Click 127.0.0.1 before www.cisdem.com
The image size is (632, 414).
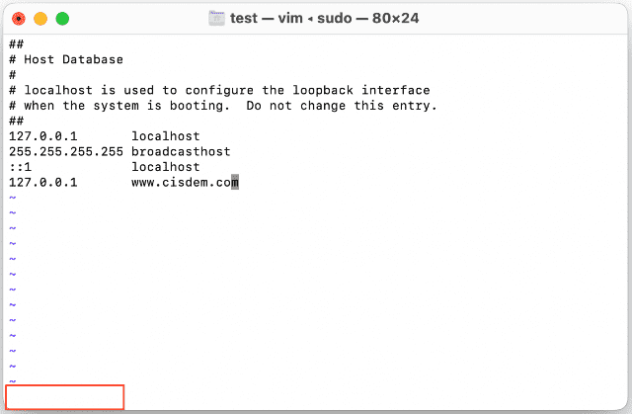[x=42, y=182]
